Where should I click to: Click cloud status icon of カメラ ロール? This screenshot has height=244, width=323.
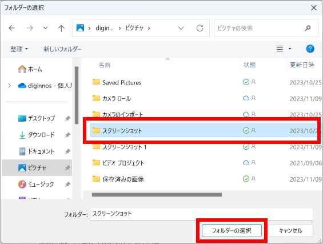click(246, 98)
